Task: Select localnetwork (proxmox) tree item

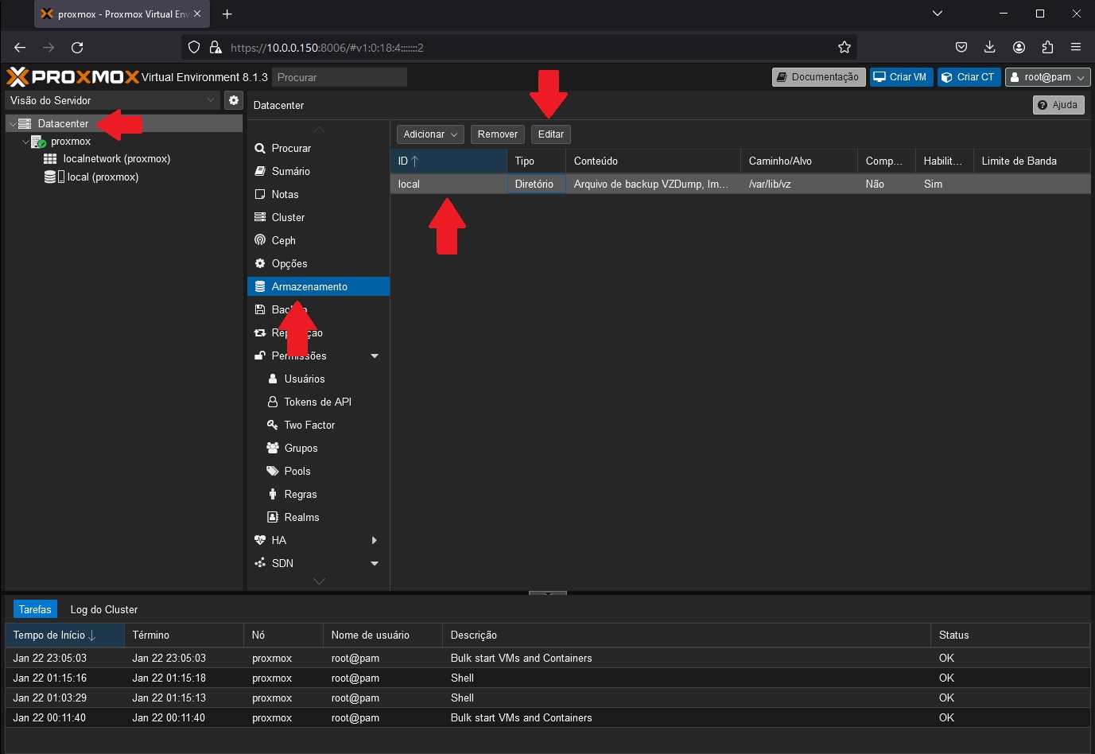Action: click(x=117, y=159)
